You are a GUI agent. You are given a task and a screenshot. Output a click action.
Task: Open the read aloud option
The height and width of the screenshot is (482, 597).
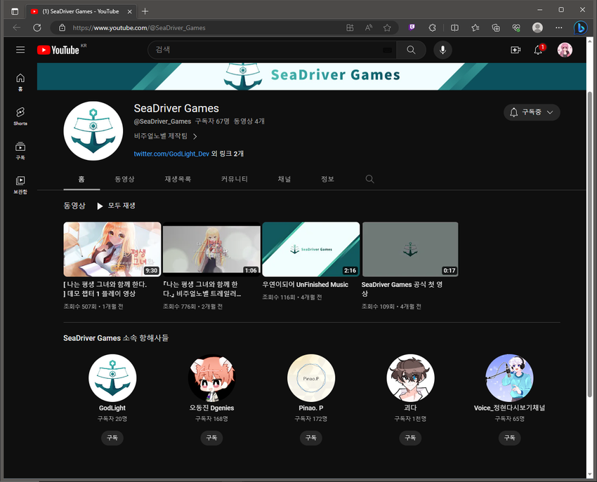click(x=369, y=28)
